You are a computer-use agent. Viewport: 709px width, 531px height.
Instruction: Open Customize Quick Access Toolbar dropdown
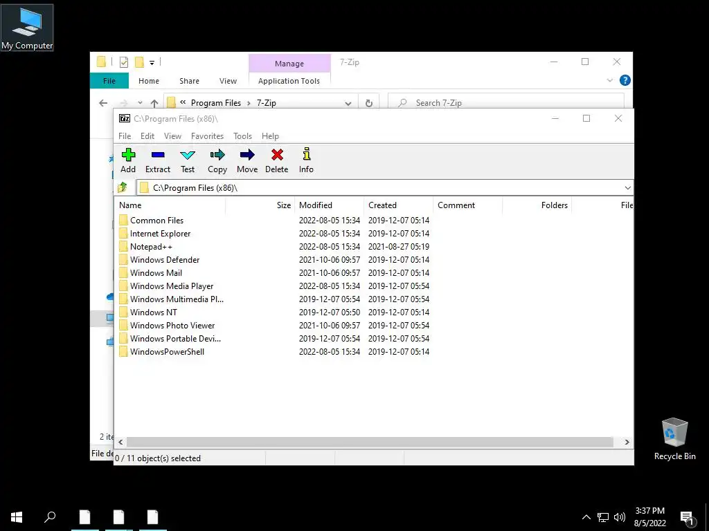[x=152, y=63]
